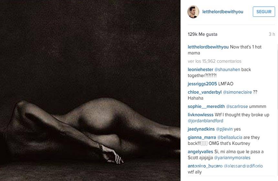The height and width of the screenshot is (181, 278).
Task: Open the 129k Me gusta likes list
Action: [x=202, y=34]
